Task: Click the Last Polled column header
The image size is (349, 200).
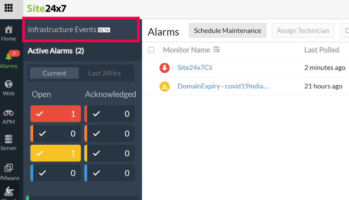Action: point(322,50)
